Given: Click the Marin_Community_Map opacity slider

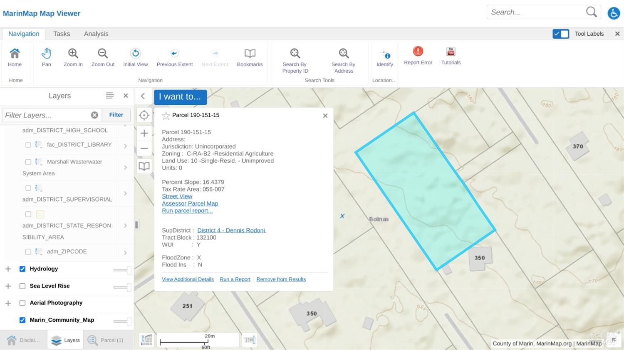Looking at the screenshot, I should pyautogui.click(x=122, y=321).
